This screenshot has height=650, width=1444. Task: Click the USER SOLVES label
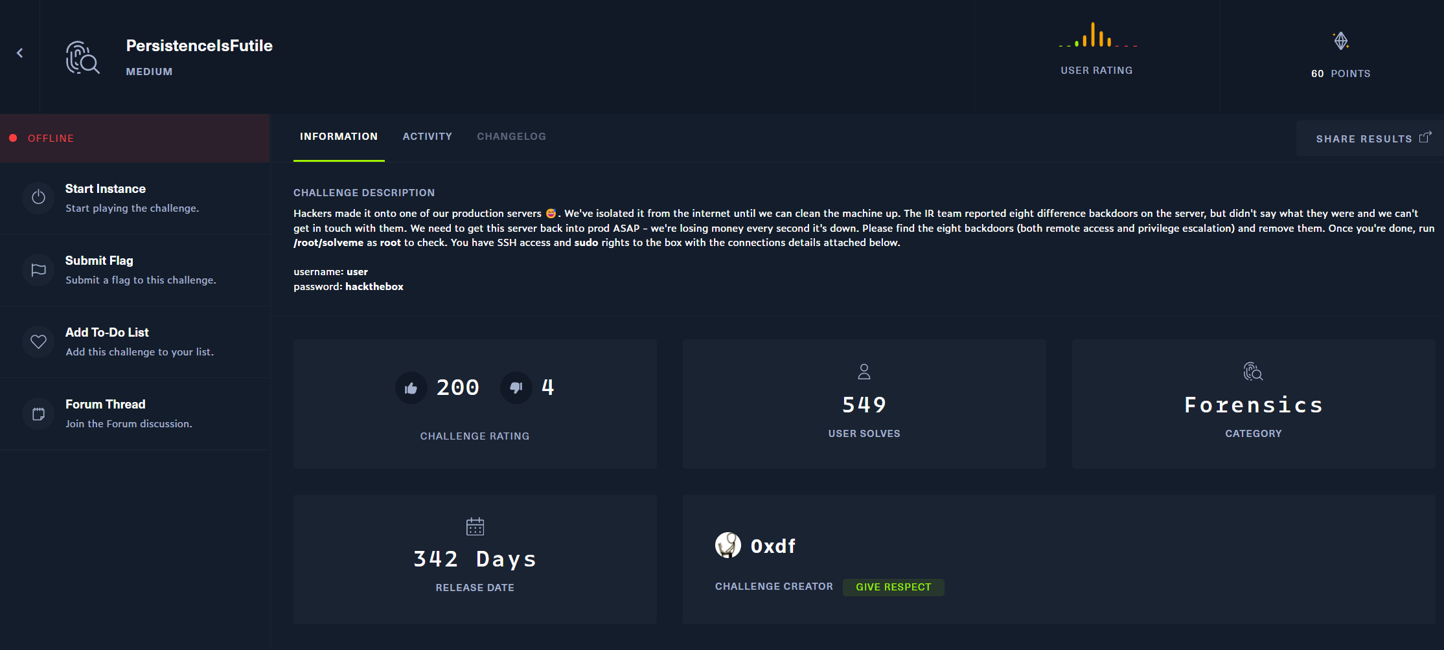pos(864,434)
